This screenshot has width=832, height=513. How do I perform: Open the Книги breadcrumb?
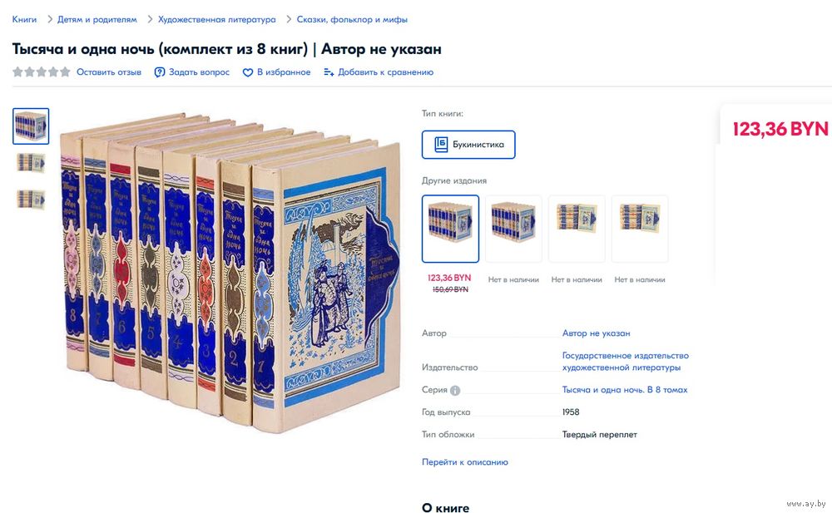(24, 20)
